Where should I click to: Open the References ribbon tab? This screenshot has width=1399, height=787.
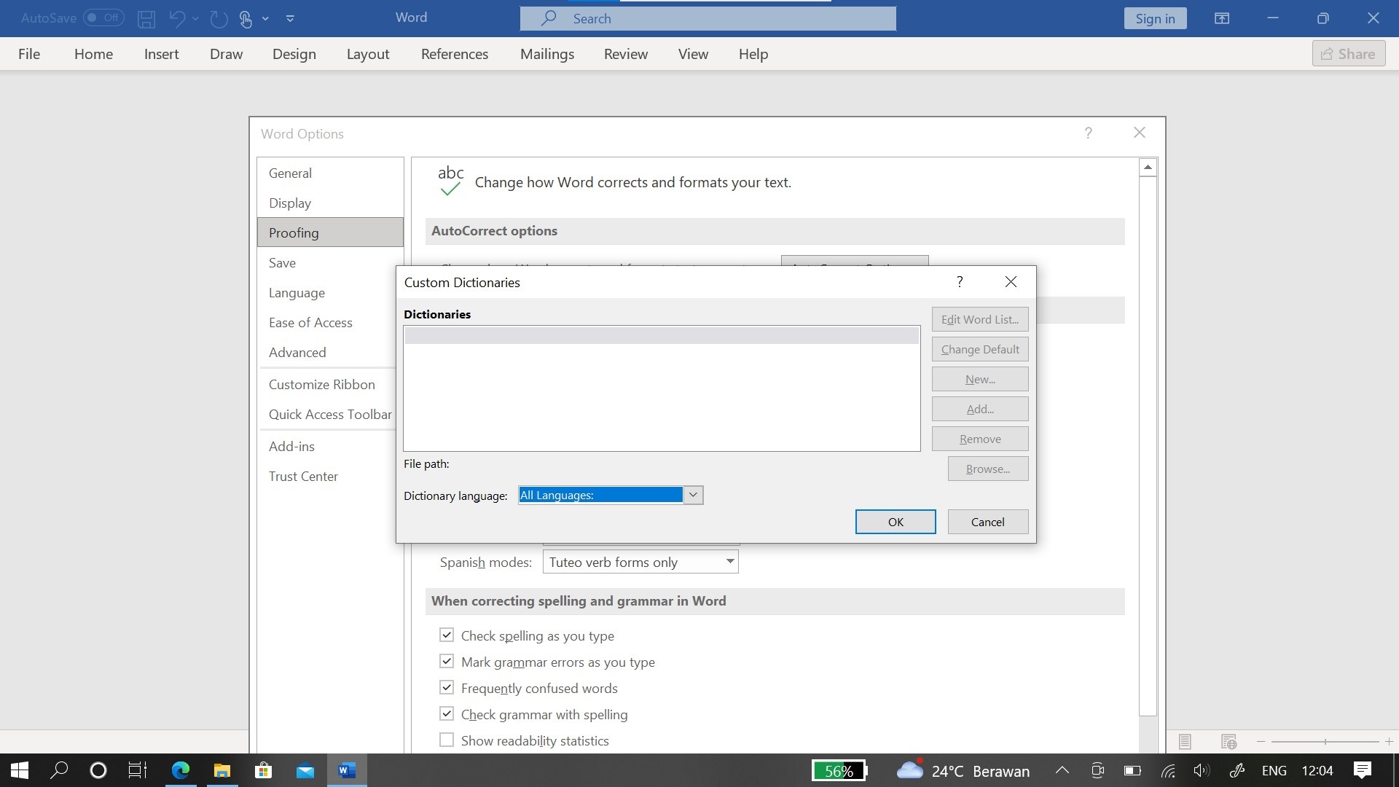point(454,54)
